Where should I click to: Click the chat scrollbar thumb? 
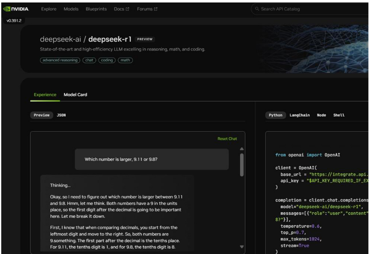point(242,165)
